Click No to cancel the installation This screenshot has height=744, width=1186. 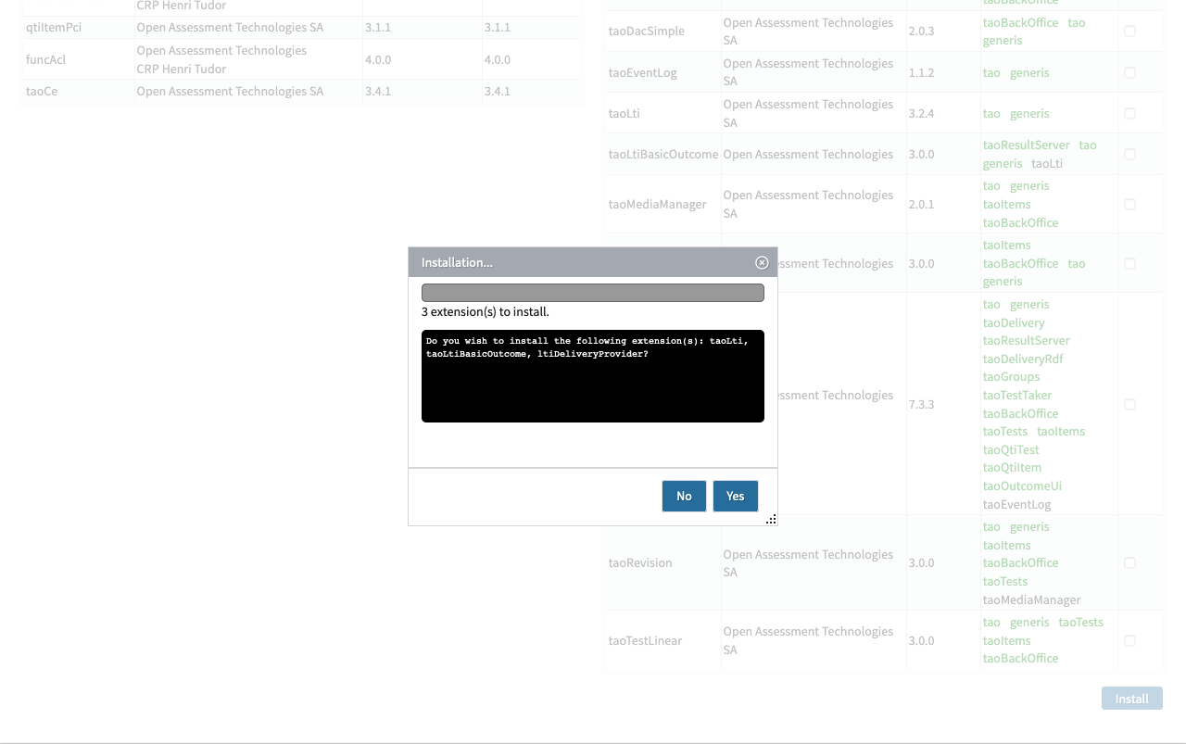click(684, 496)
